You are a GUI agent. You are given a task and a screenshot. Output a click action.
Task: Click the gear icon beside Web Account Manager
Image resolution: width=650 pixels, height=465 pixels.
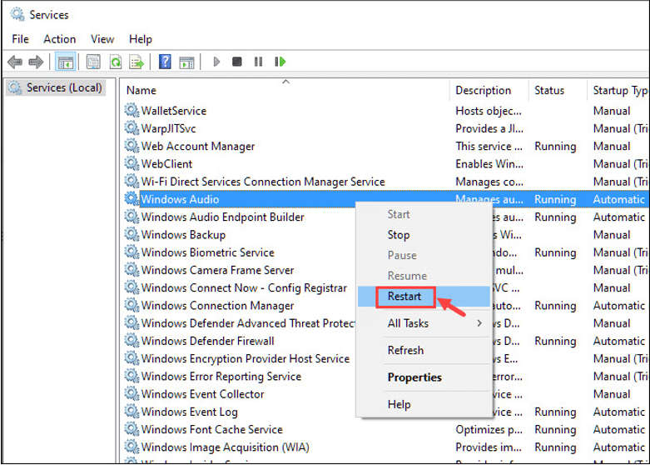[x=131, y=146]
